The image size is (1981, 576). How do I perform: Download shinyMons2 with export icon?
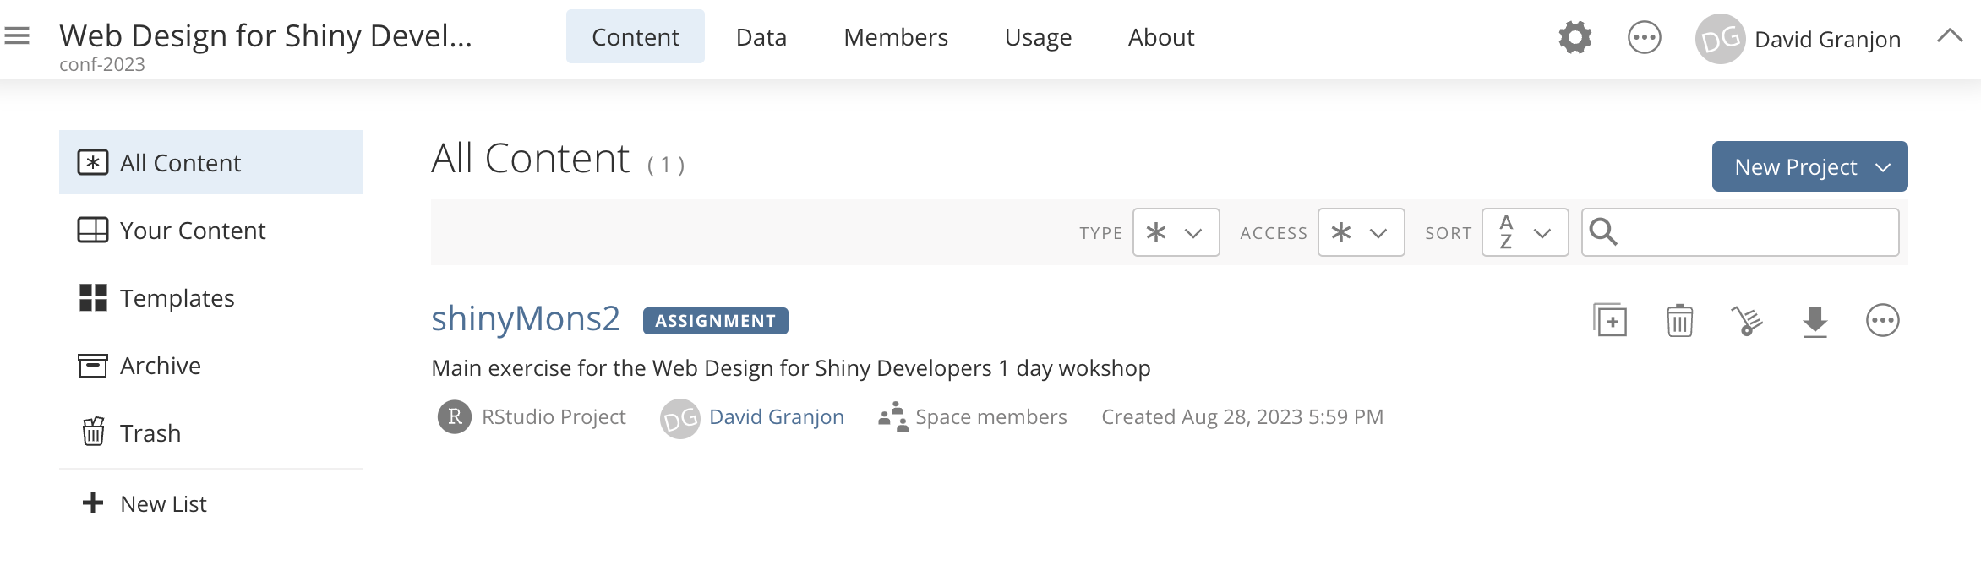1815,321
